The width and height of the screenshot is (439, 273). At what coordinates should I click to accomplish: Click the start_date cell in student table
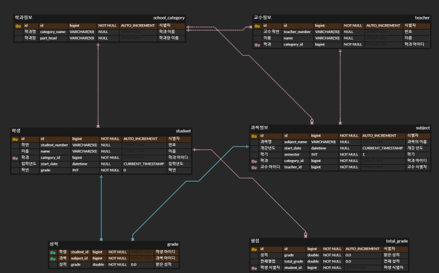(54, 164)
